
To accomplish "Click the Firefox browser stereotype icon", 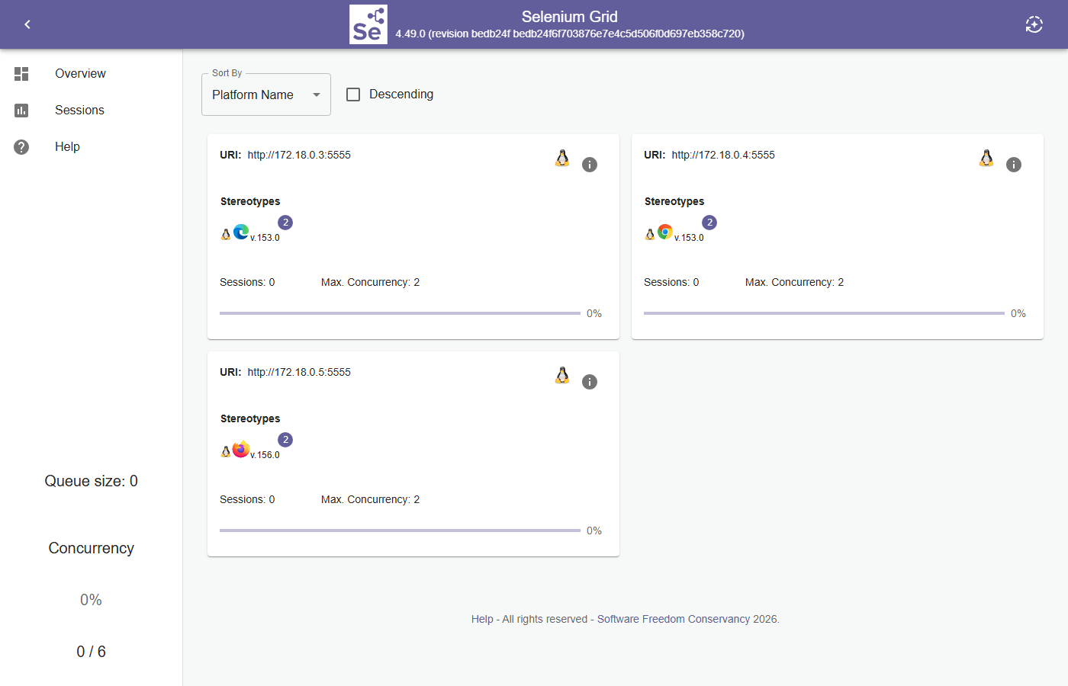I will click(x=241, y=449).
